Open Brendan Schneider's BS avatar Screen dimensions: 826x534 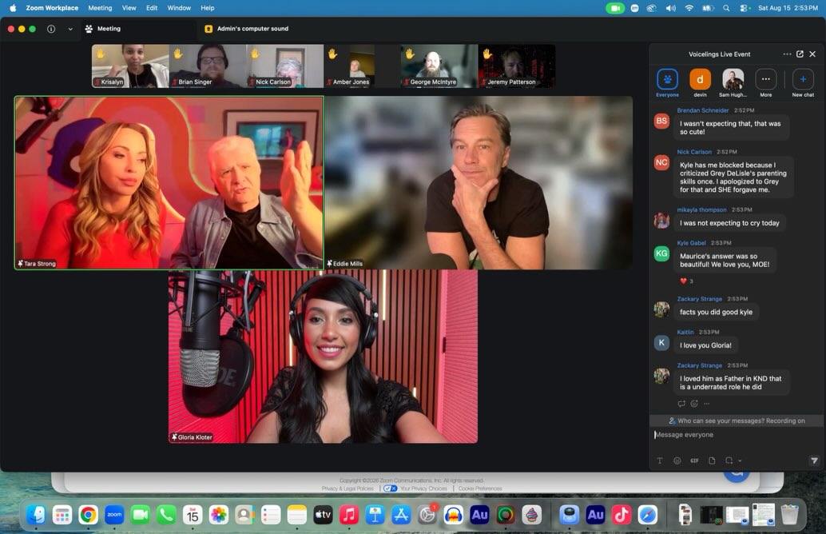pos(661,122)
